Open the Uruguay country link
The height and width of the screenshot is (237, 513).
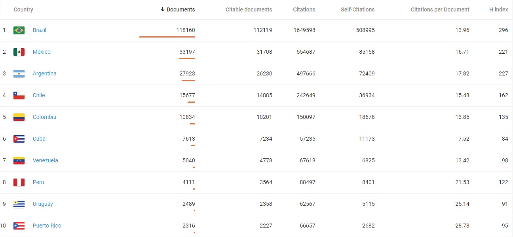[x=43, y=204]
